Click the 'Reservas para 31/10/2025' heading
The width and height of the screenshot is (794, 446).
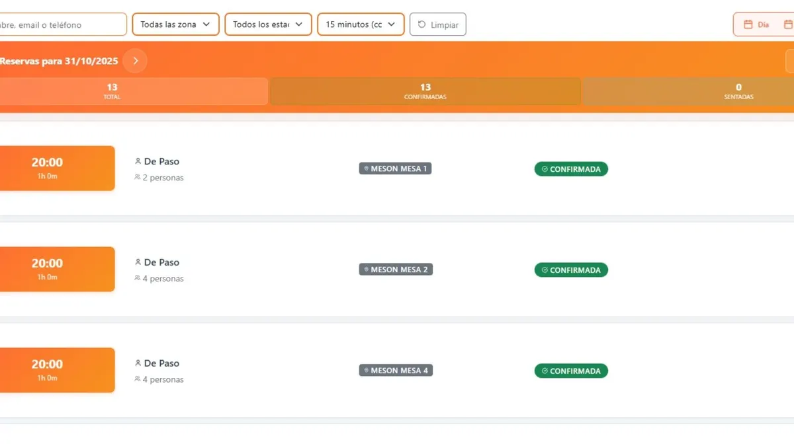pyautogui.click(x=59, y=61)
